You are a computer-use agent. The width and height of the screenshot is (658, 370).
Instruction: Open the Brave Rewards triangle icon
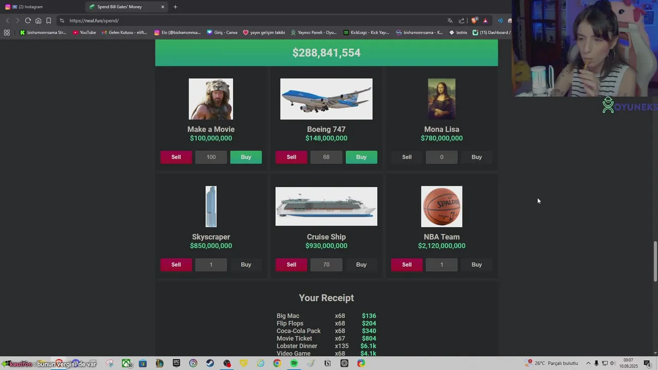(x=485, y=21)
